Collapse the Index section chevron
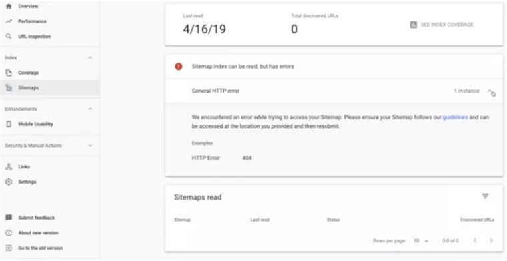507x261 pixels. point(90,58)
